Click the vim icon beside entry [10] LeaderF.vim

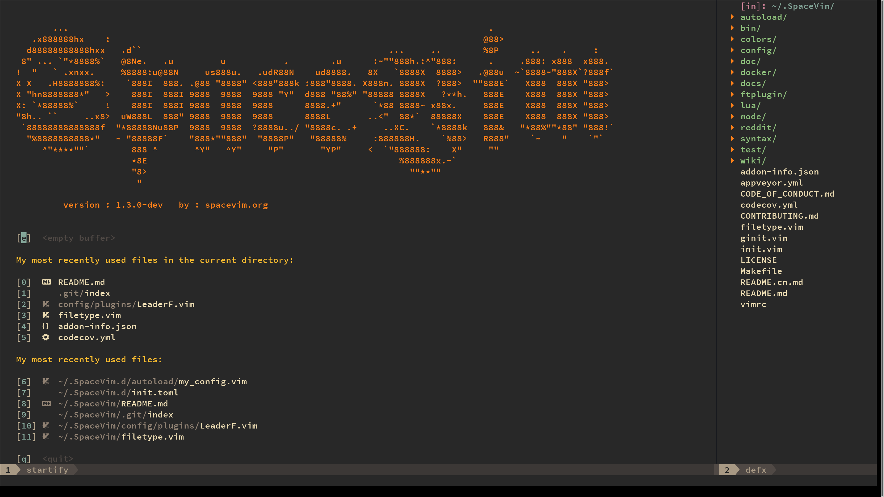pyautogui.click(x=46, y=426)
